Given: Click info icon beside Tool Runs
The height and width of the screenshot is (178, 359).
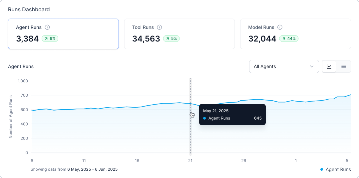Looking at the screenshot, I should (160, 27).
